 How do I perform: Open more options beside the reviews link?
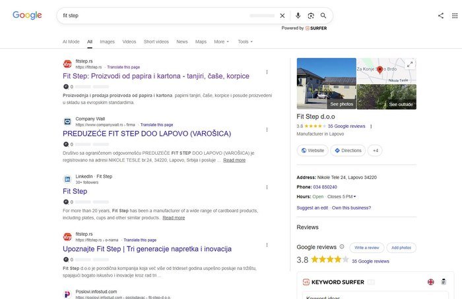point(371,126)
